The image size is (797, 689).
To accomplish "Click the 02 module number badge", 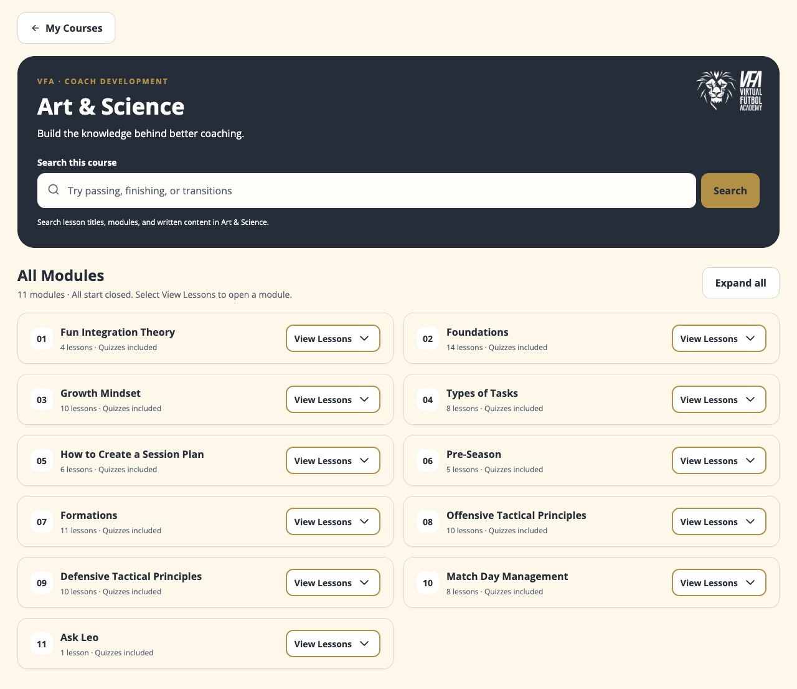I will (x=428, y=339).
